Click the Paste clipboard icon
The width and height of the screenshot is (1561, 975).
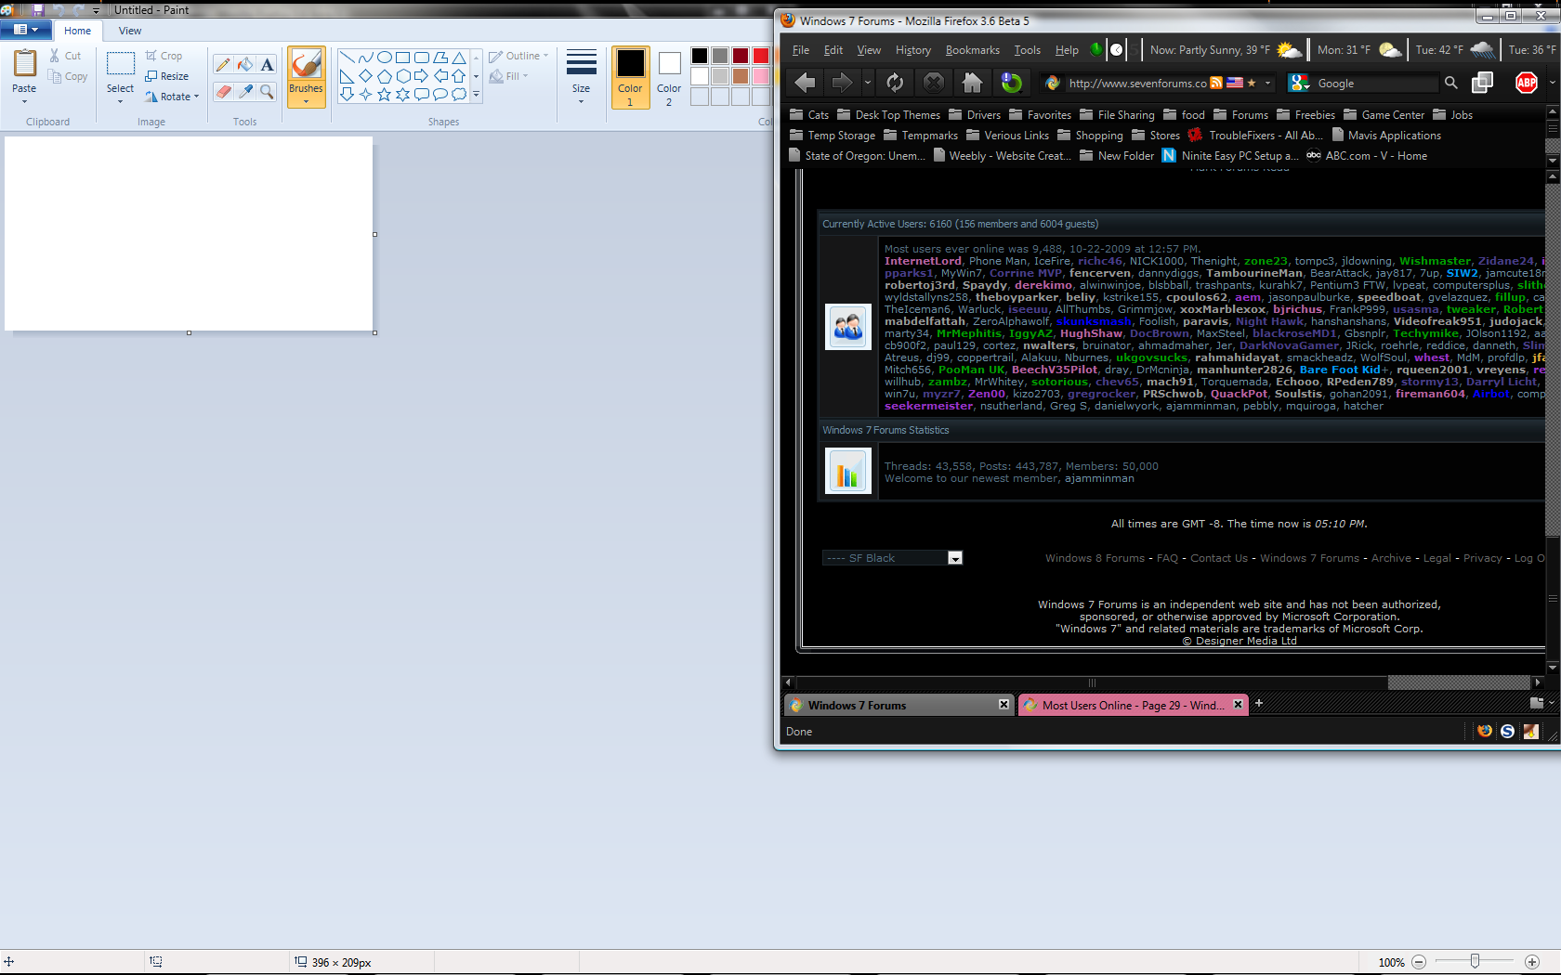pyautogui.click(x=24, y=63)
